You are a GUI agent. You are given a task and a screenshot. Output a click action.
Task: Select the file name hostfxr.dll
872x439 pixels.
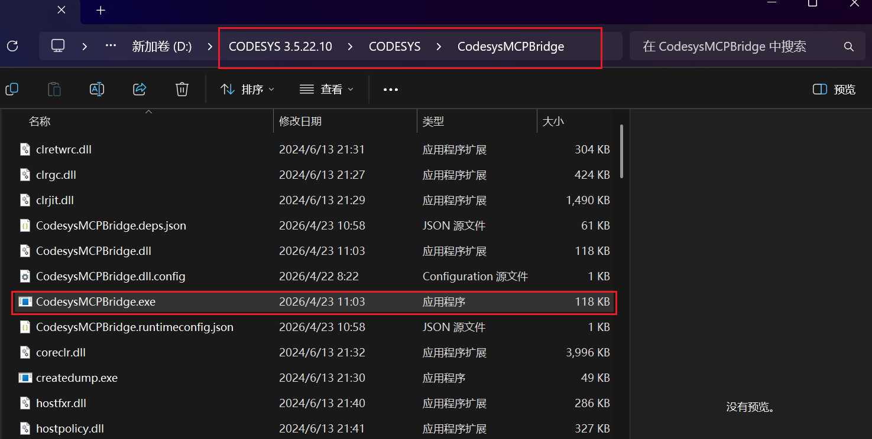pyautogui.click(x=61, y=404)
